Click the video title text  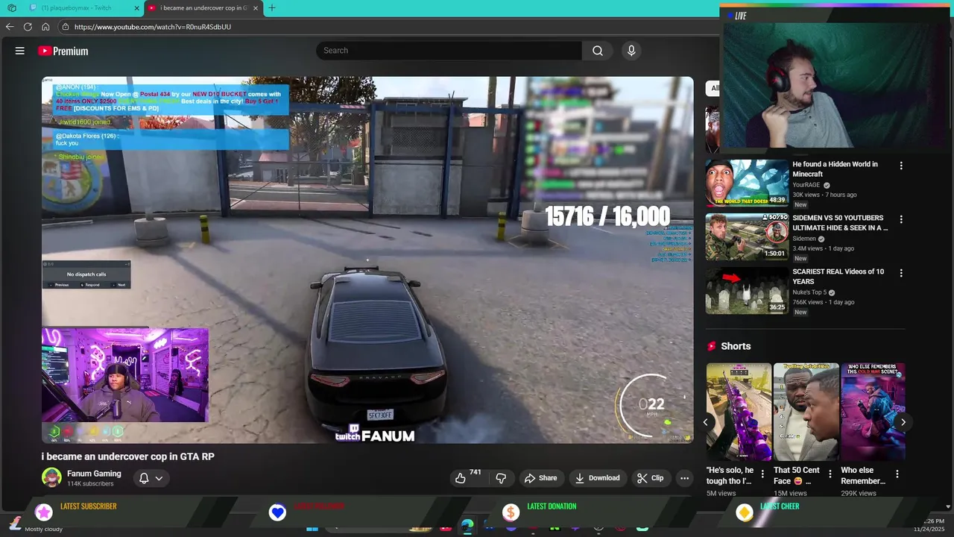point(128,456)
